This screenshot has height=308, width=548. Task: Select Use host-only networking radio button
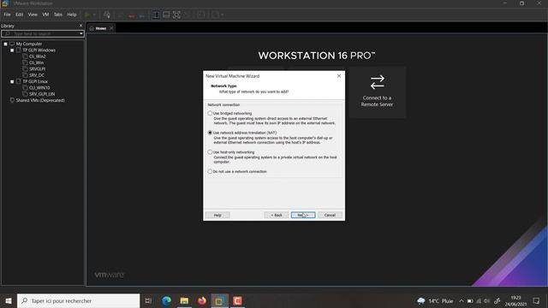coord(210,152)
